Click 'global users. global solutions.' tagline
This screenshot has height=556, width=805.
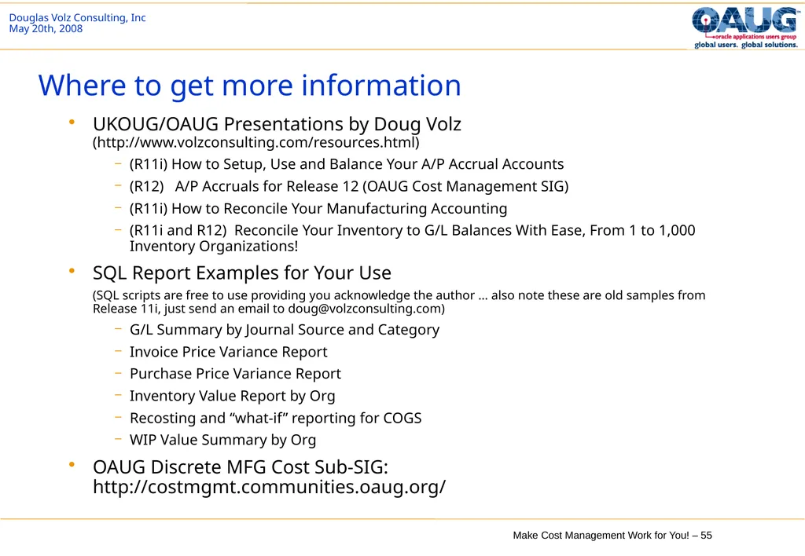[746, 45]
